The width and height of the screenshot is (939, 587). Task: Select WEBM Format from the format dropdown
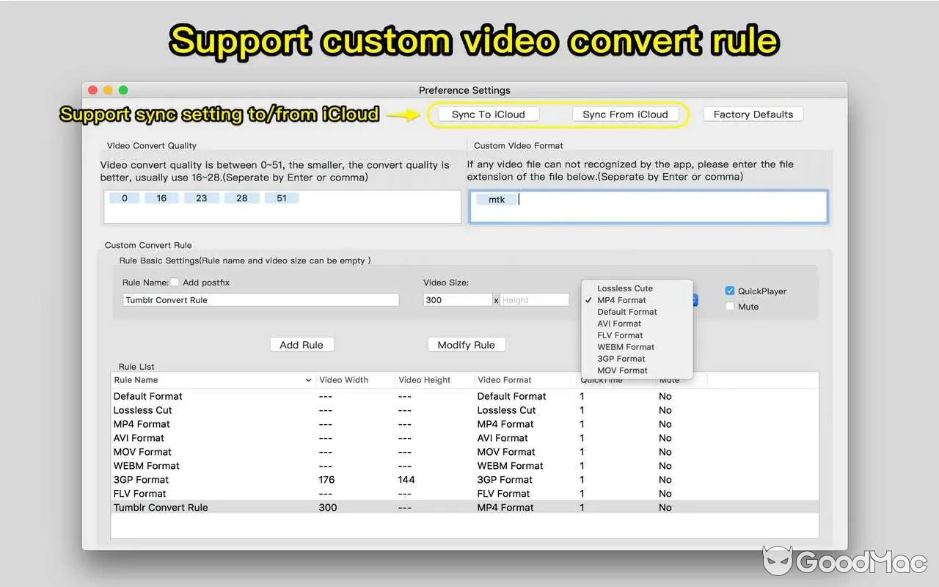click(x=625, y=346)
